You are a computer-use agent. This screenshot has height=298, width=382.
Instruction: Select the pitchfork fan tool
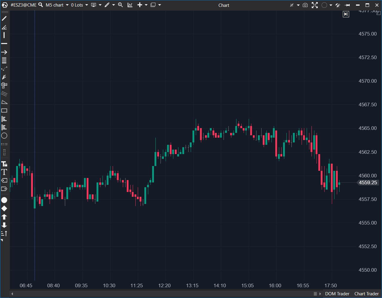click(4, 77)
